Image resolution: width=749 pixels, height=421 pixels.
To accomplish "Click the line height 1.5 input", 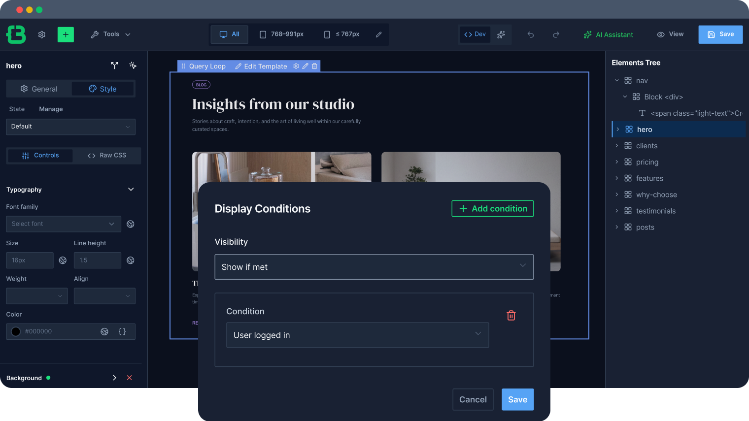I will click(x=97, y=260).
